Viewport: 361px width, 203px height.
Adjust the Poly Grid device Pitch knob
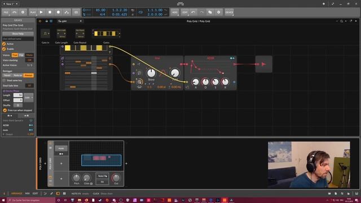tap(76, 178)
